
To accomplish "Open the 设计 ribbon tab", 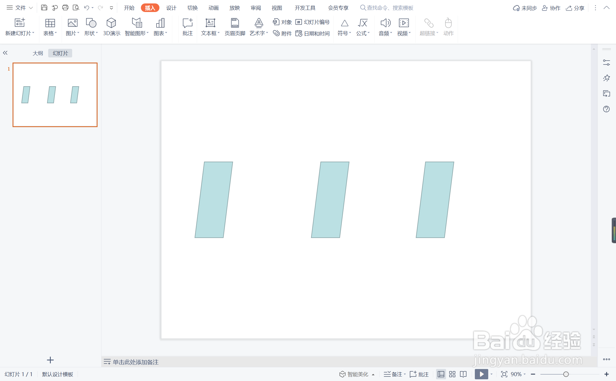I will (x=171, y=8).
